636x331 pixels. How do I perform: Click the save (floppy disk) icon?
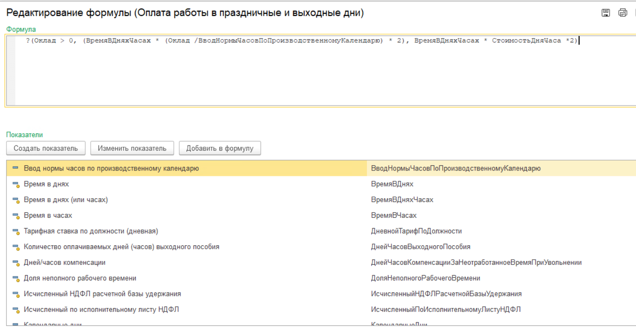click(x=606, y=13)
